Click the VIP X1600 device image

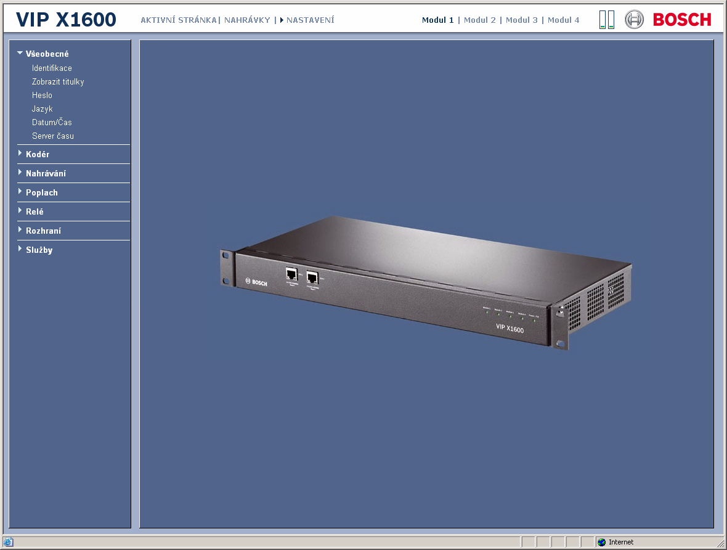pos(426,282)
